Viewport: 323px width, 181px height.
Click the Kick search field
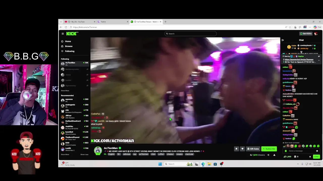tap(191, 34)
